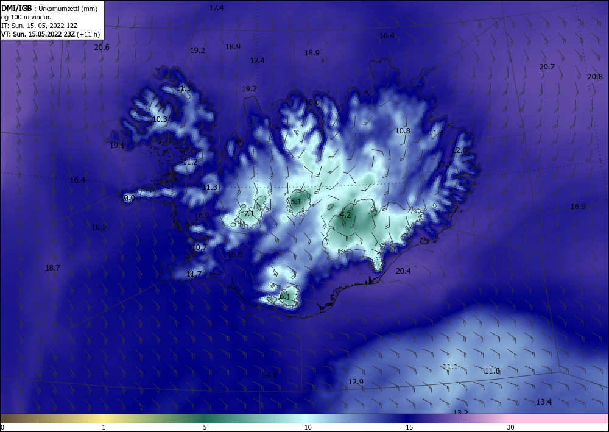Click the 10 tick label on the color scale
609x432 pixels.
pos(308,427)
